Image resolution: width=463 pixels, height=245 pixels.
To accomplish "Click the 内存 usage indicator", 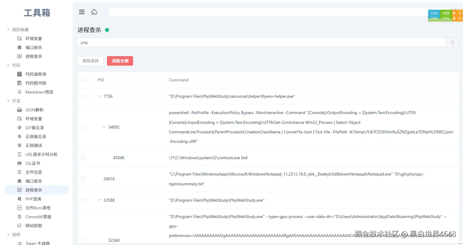I will (x=446, y=16).
